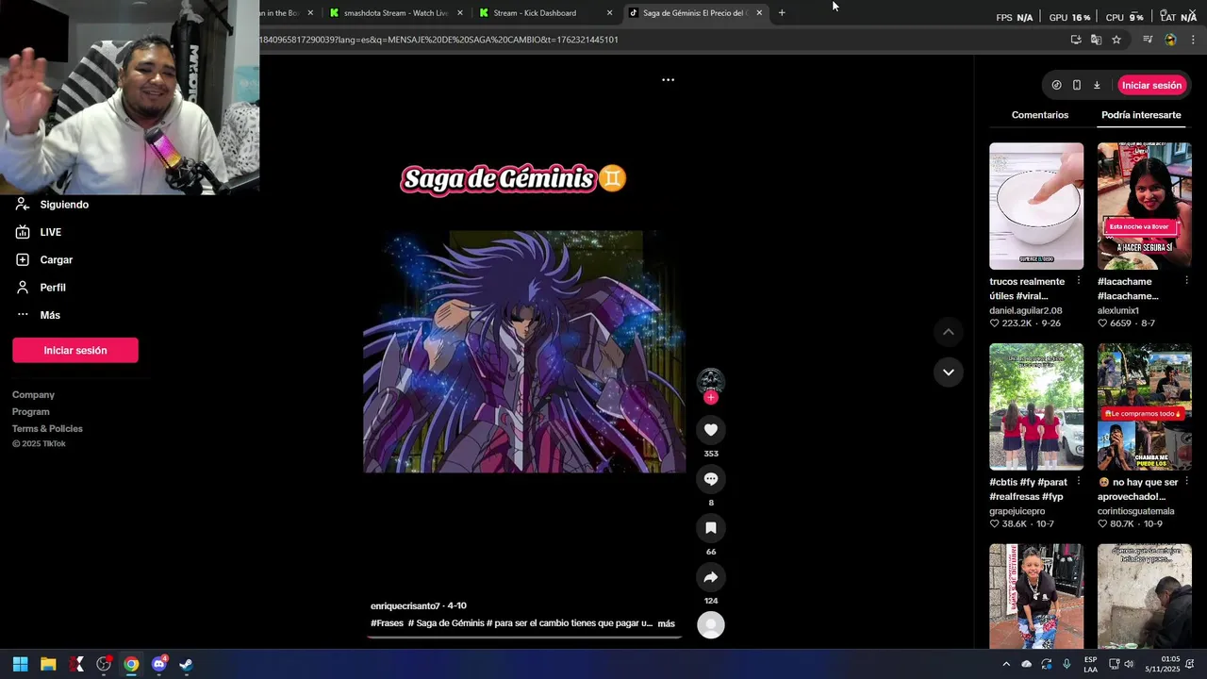Click enriquecrisanto7 username
1207x679 pixels.
click(x=405, y=605)
